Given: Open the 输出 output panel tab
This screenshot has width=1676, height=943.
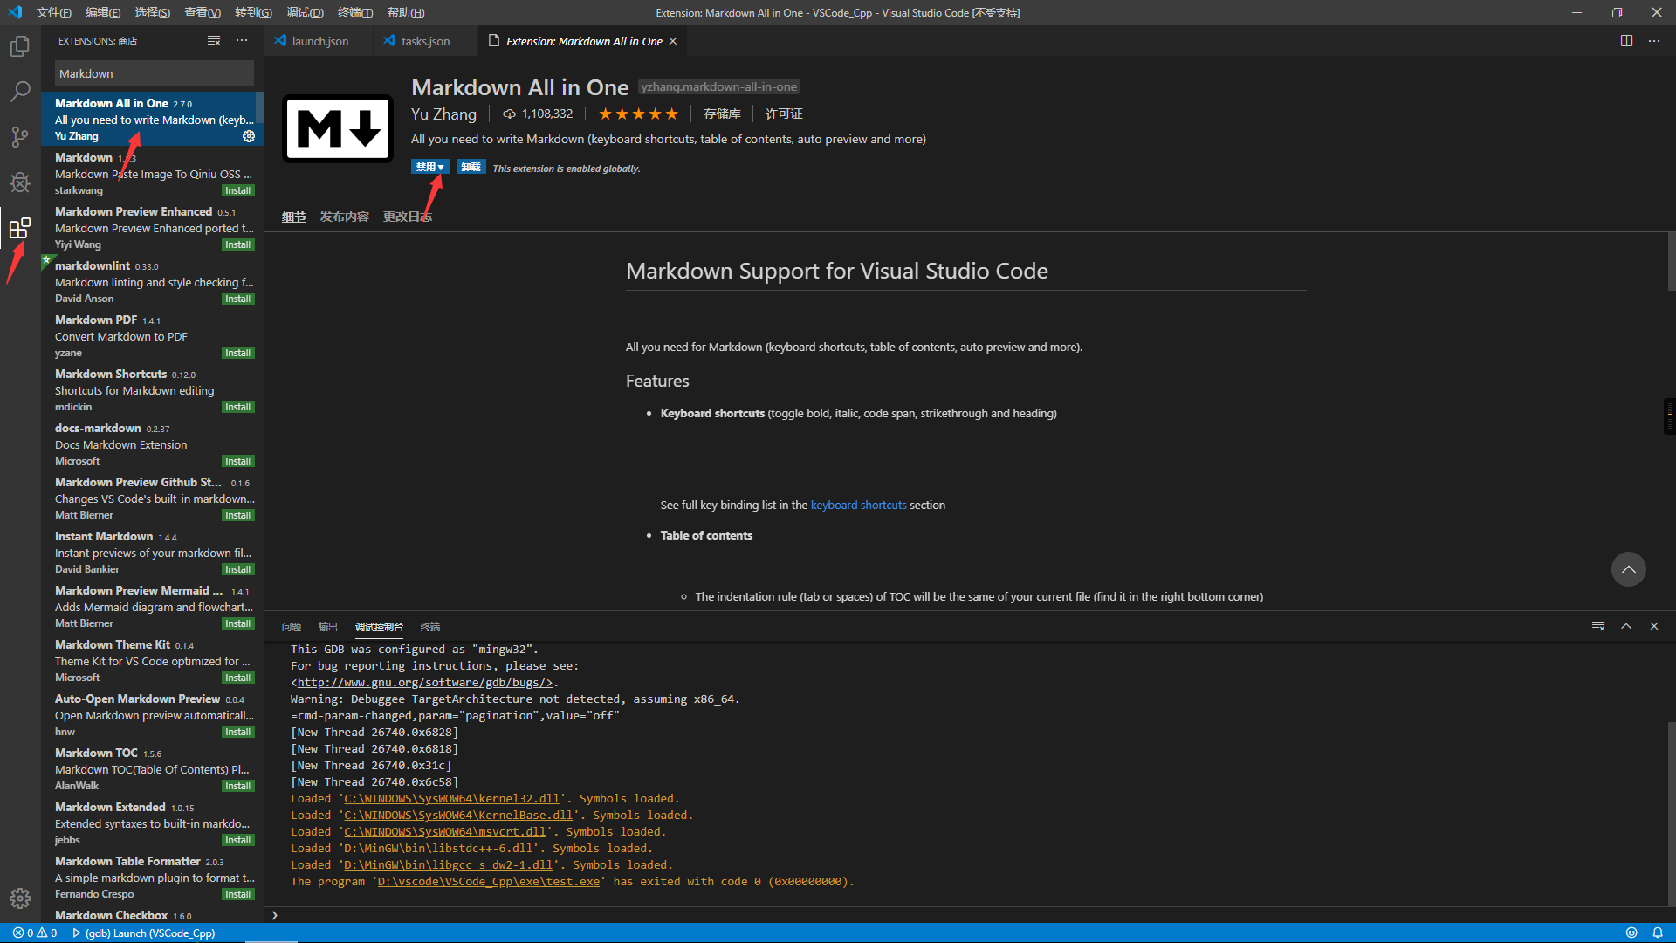Looking at the screenshot, I should coord(328,627).
